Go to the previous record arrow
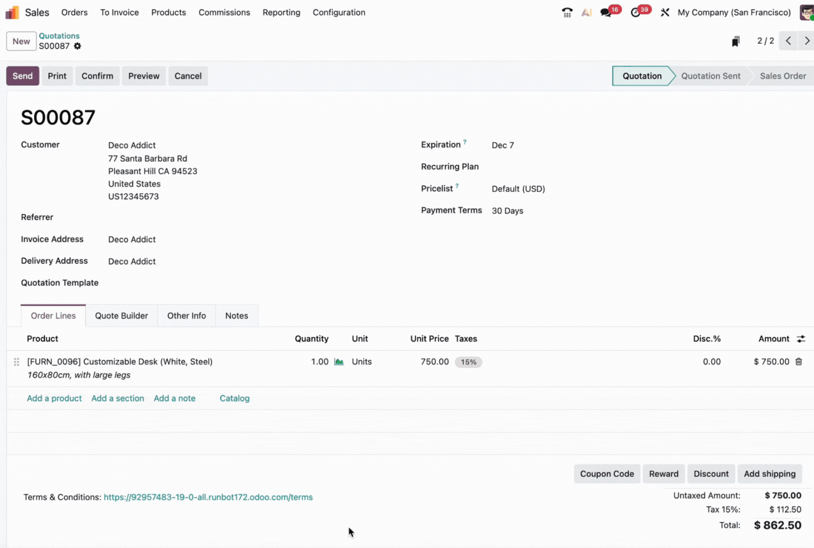The image size is (814, 548). pos(788,41)
